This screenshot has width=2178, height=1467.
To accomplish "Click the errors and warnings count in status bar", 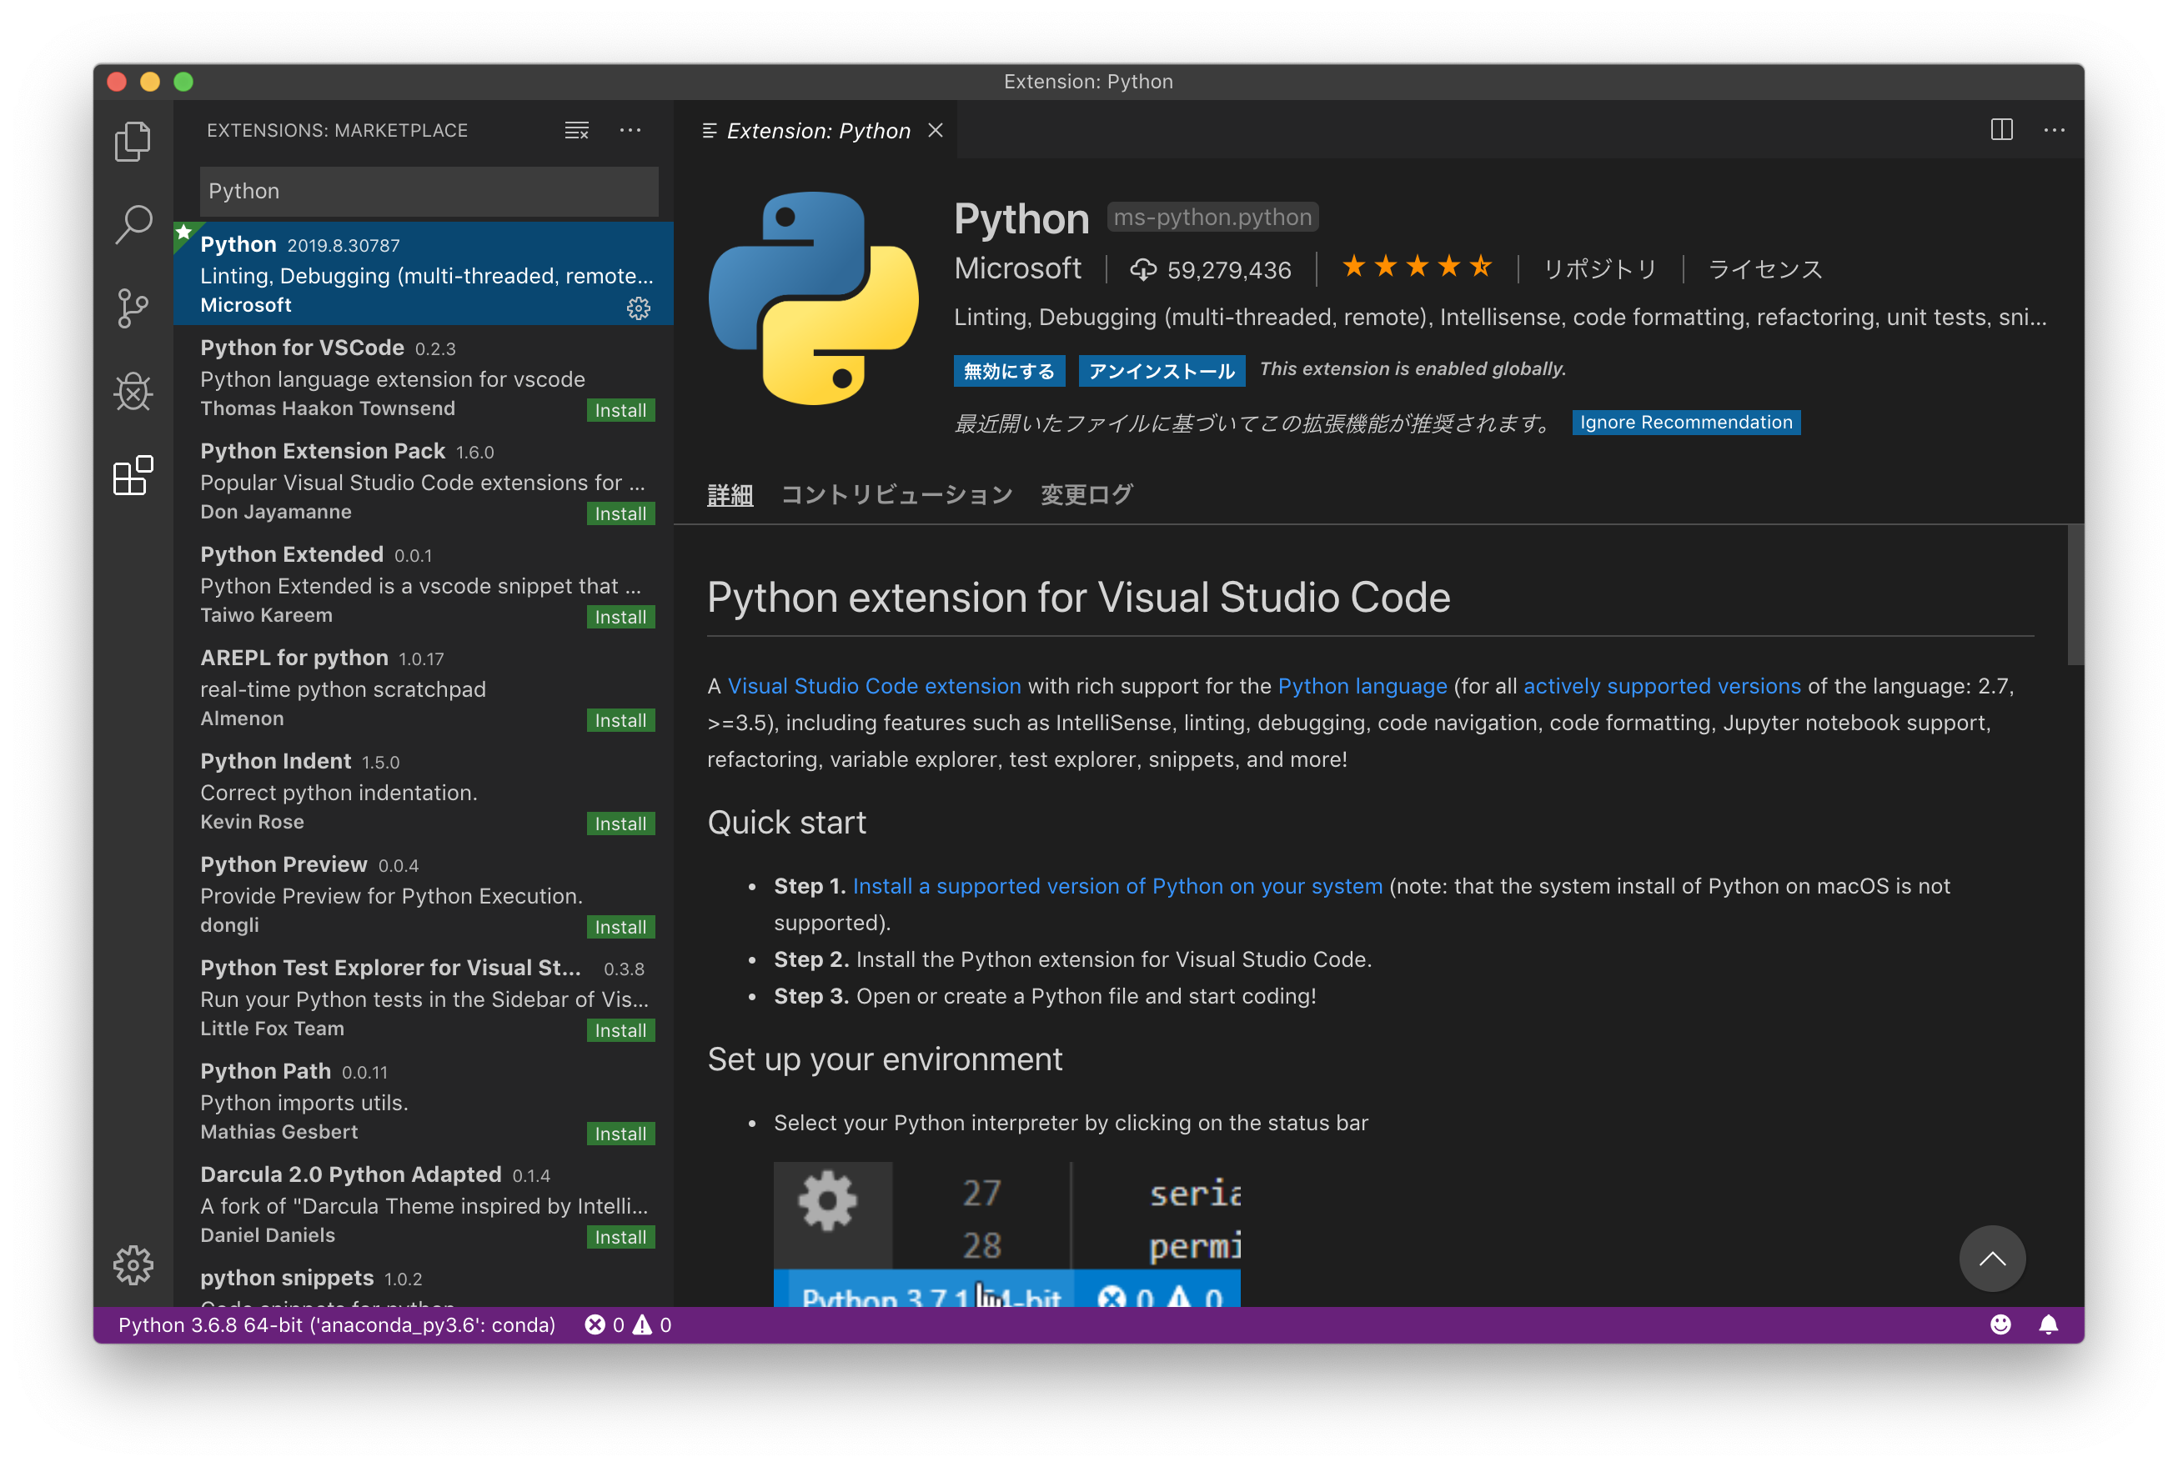I will tap(628, 1324).
